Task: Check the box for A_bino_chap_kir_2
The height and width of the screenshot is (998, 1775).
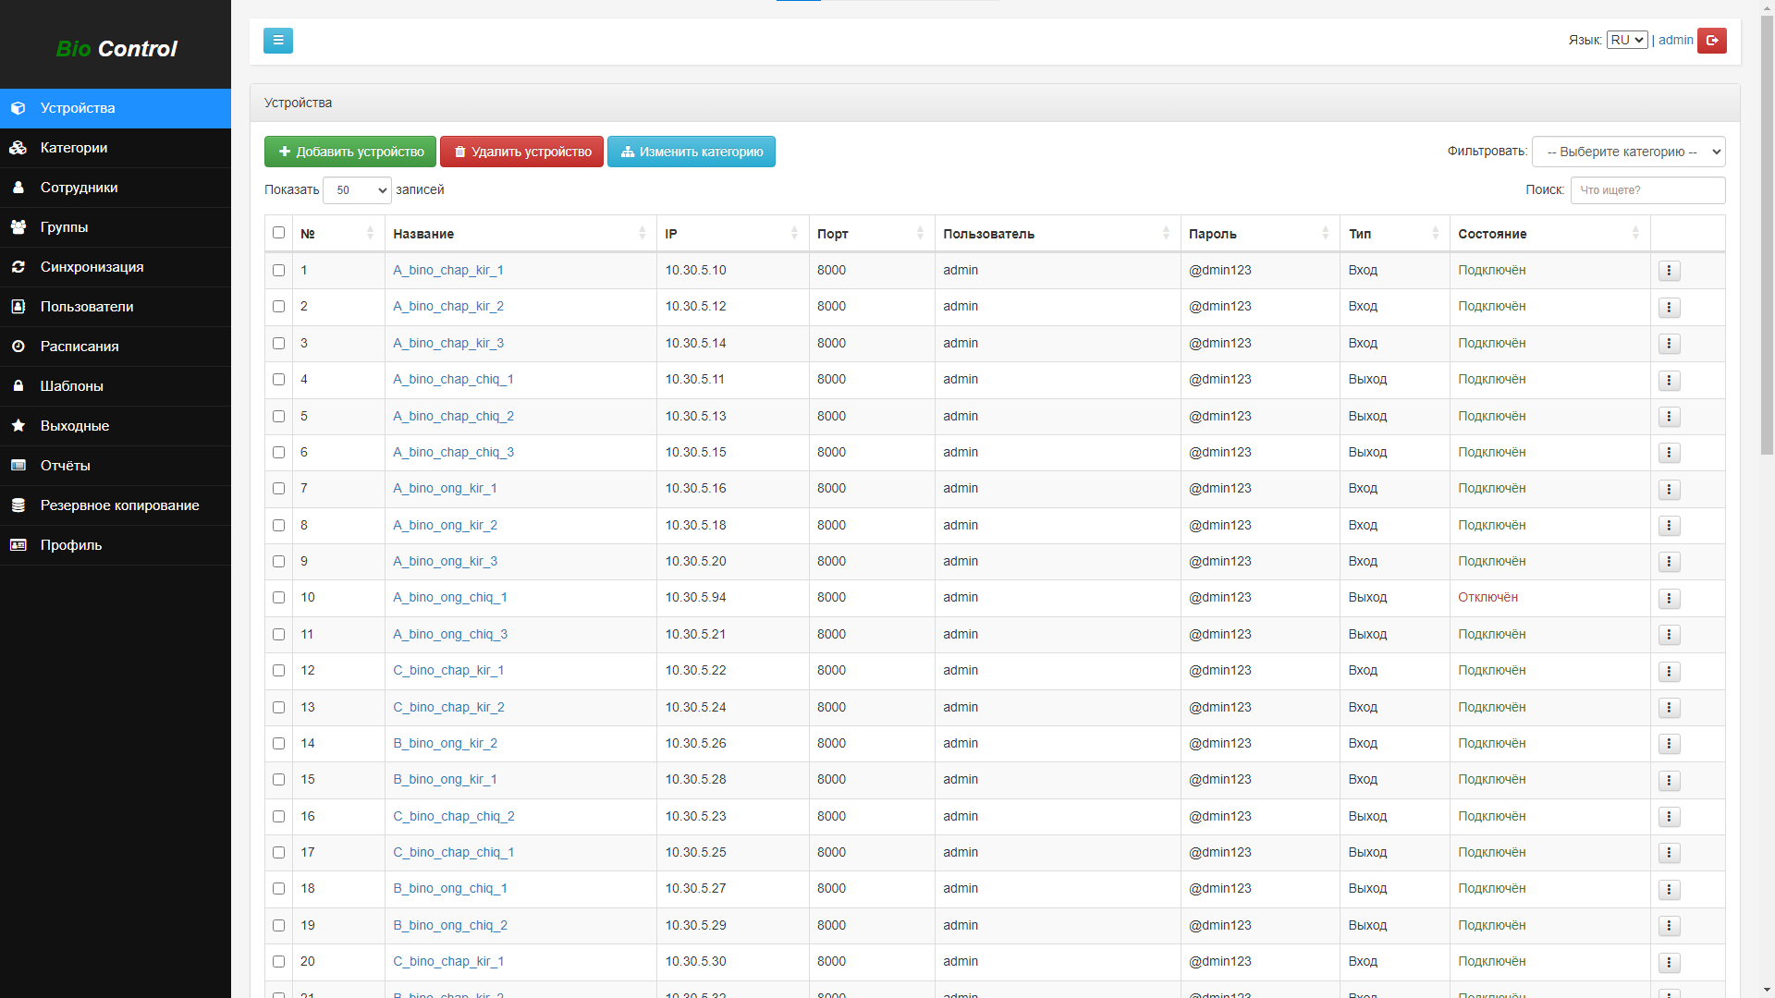Action: coord(278,306)
